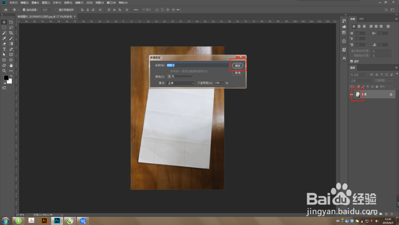This screenshot has height=225, width=399.
Task: Open the Swatches grid panel icon
Action: coord(344,33)
